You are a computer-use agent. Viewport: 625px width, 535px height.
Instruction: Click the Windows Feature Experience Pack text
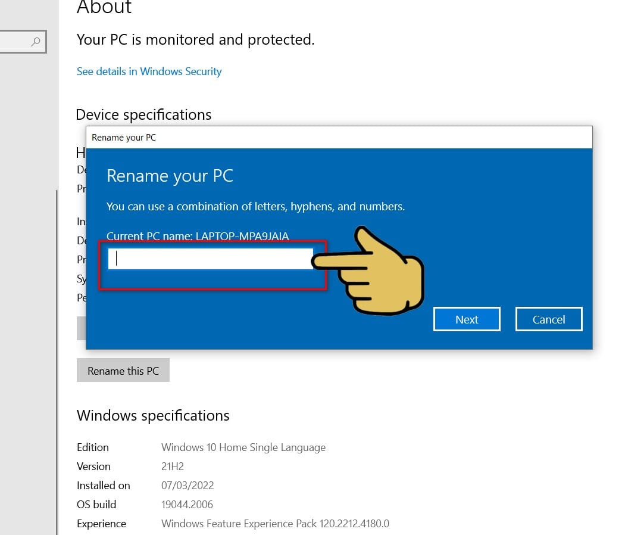[275, 524]
